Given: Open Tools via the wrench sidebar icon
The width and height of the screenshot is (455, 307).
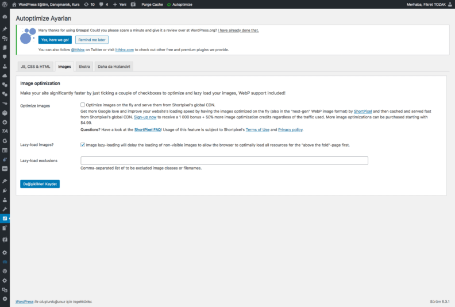Looking at the screenshot, I should coord(5,209).
